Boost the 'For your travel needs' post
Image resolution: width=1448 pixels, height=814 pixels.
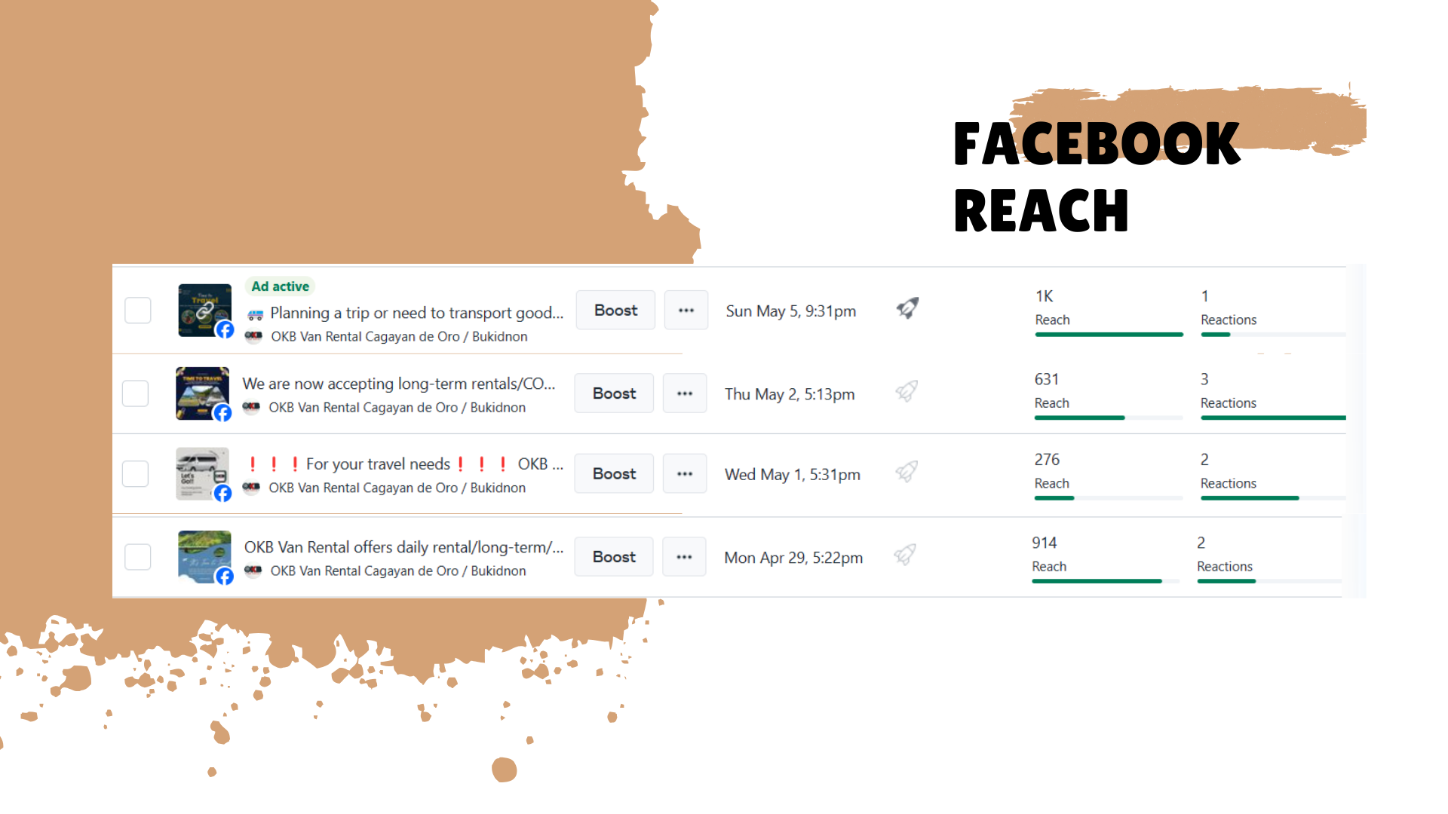coord(614,474)
